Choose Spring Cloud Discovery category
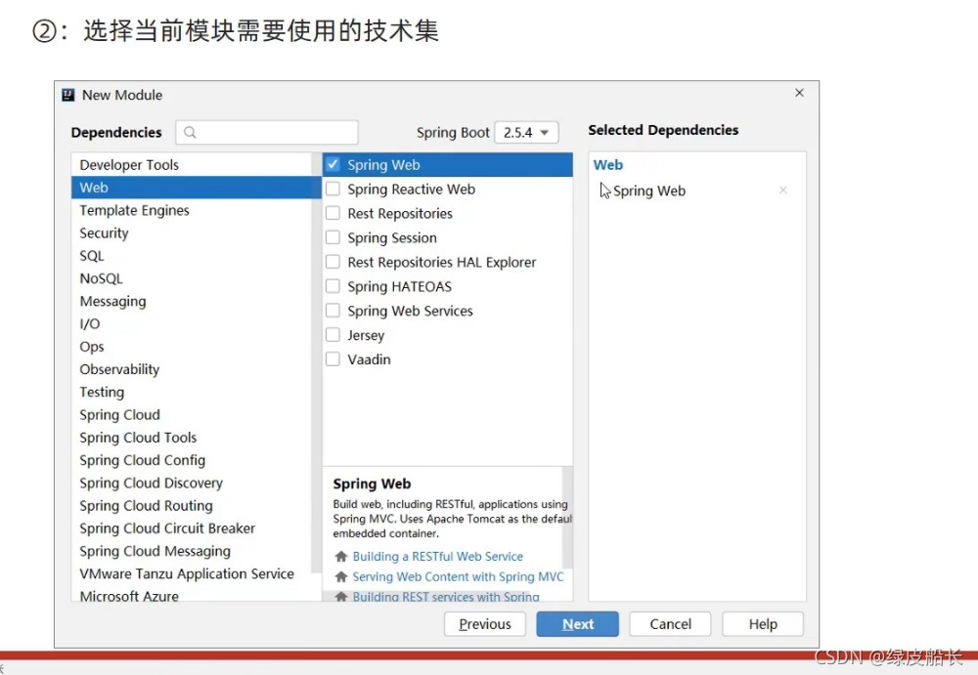 coord(192,483)
